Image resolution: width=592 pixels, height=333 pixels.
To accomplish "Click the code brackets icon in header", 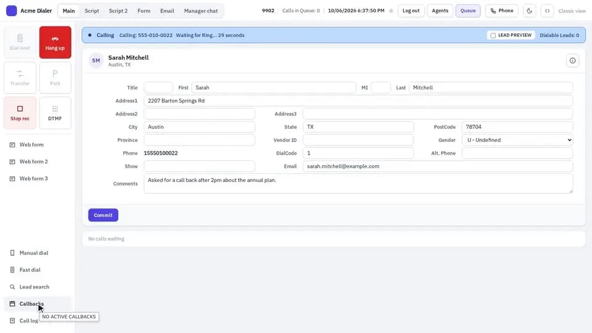I will point(547,10).
